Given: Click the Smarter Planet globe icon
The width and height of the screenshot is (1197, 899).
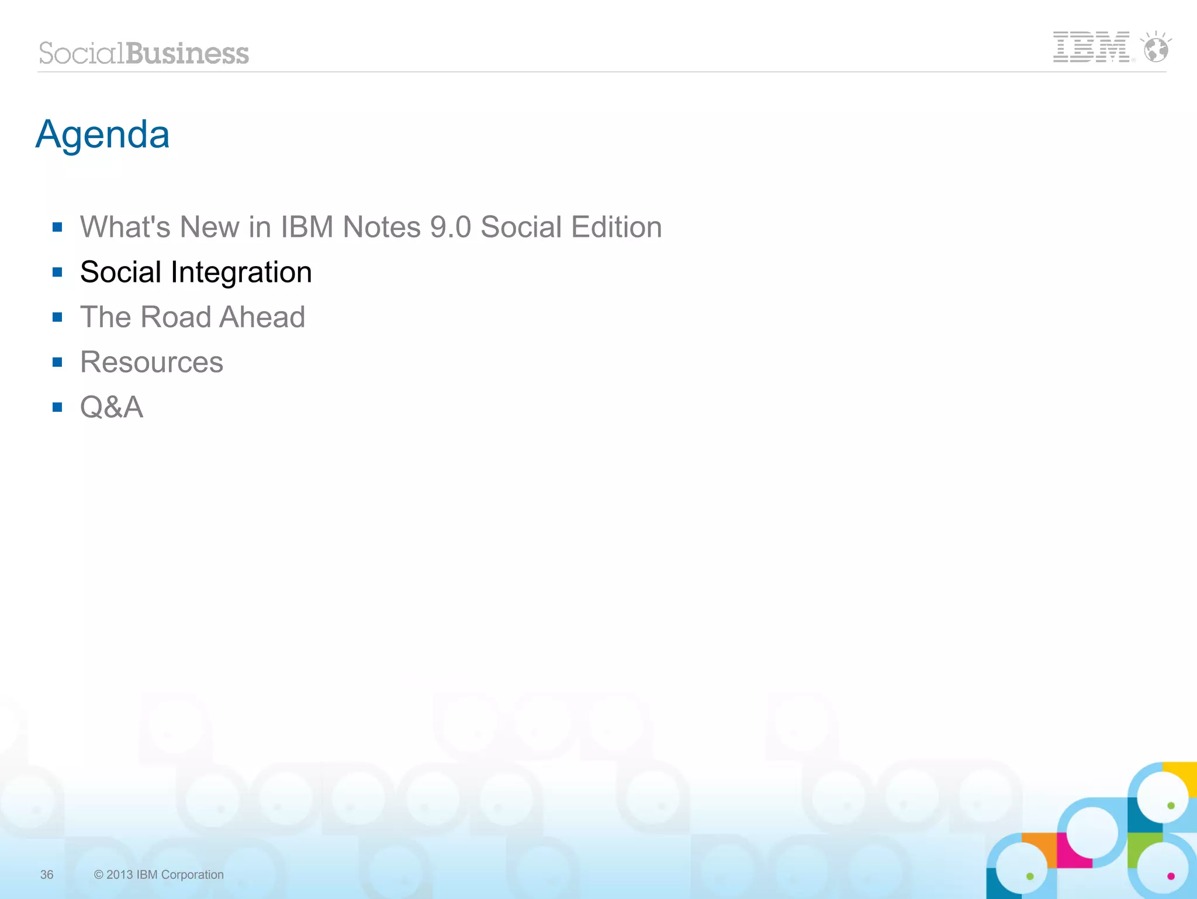Looking at the screenshot, I should pos(1156,46).
